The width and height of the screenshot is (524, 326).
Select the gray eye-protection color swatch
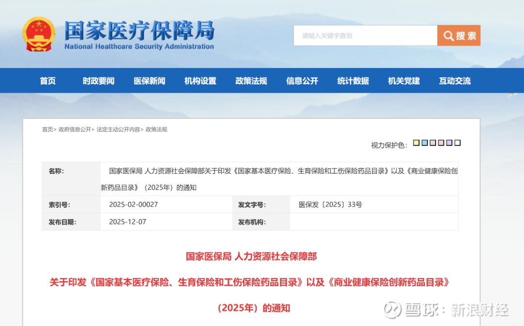(433, 143)
